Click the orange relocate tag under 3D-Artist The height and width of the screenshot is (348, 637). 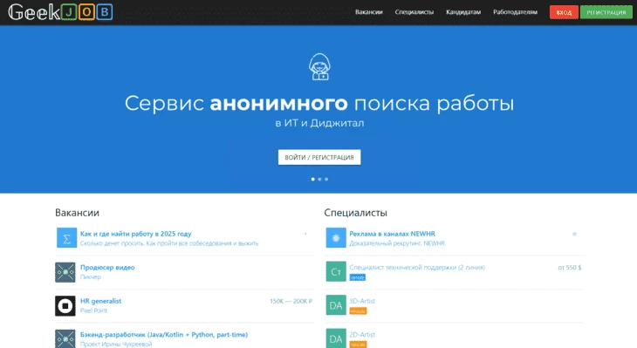tap(358, 311)
